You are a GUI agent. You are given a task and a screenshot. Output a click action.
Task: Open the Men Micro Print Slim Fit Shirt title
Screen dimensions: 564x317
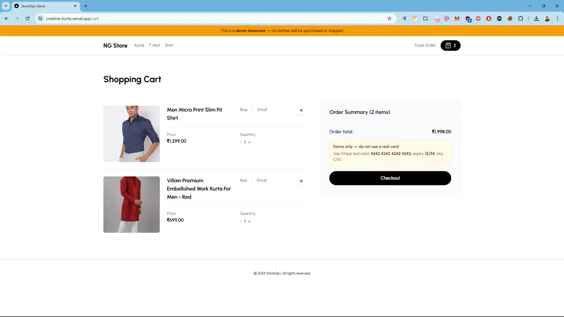click(x=194, y=114)
